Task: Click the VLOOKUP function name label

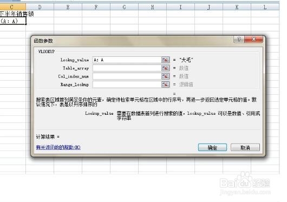Action: pyautogui.click(x=47, y=51)
